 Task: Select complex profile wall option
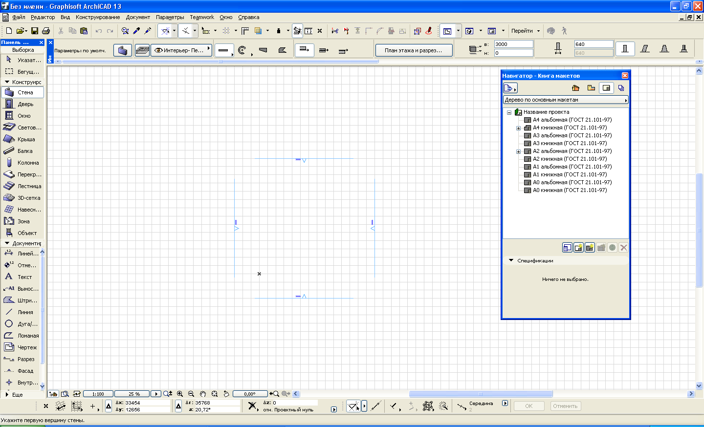coord(684,48)
